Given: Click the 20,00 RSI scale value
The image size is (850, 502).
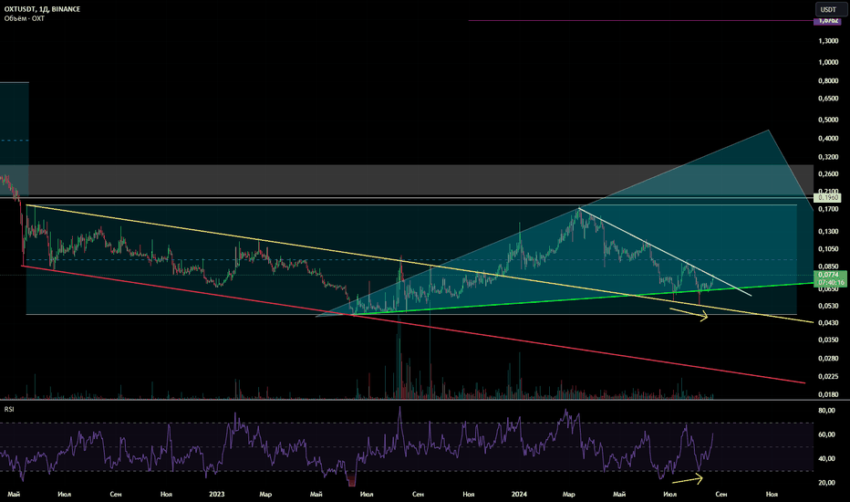Looking at the screenshot, I should [x=826, y=483].
